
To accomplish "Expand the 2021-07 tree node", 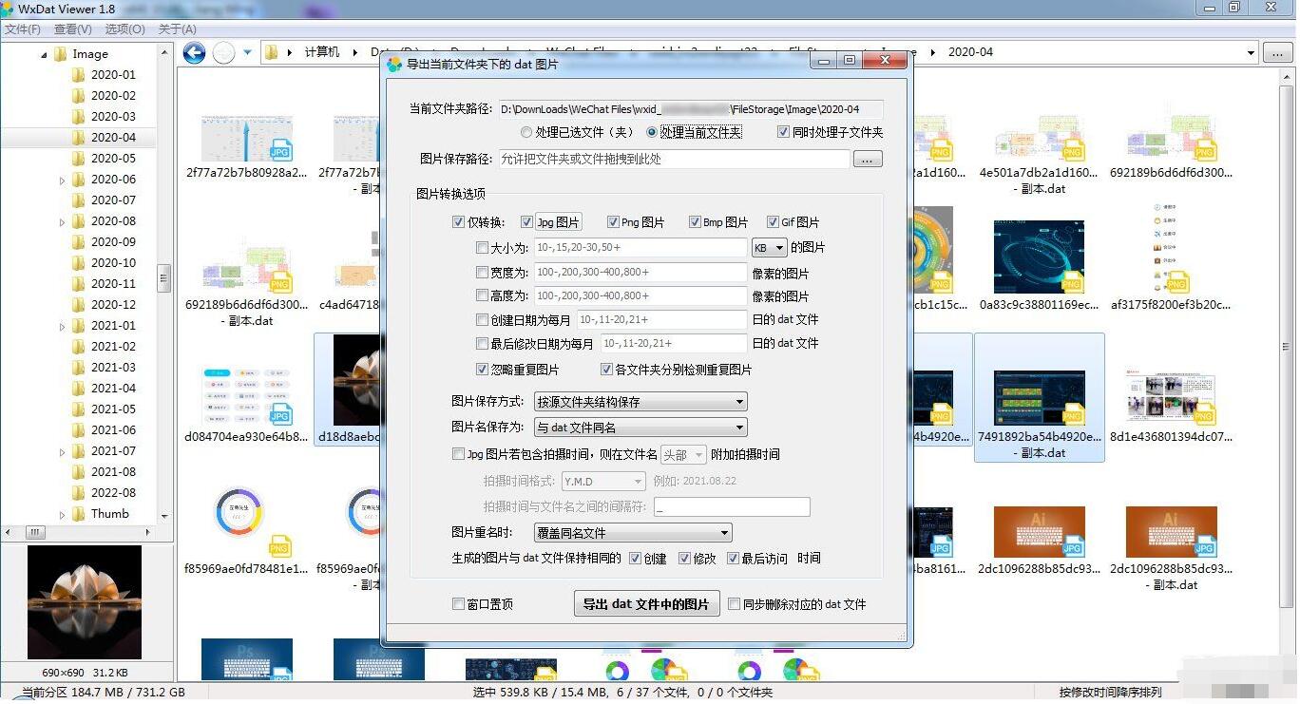I will coord(63,451).
